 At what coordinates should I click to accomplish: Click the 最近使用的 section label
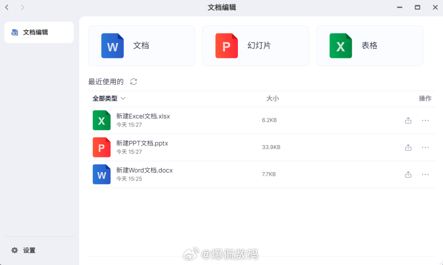pos(106,82)
